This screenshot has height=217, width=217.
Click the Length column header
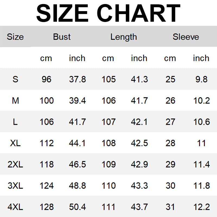(x=123, y=37)
